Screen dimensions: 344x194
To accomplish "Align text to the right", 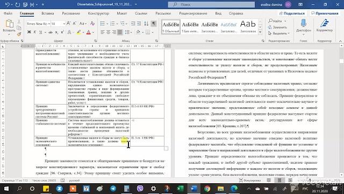I will (x=114, y=32).
